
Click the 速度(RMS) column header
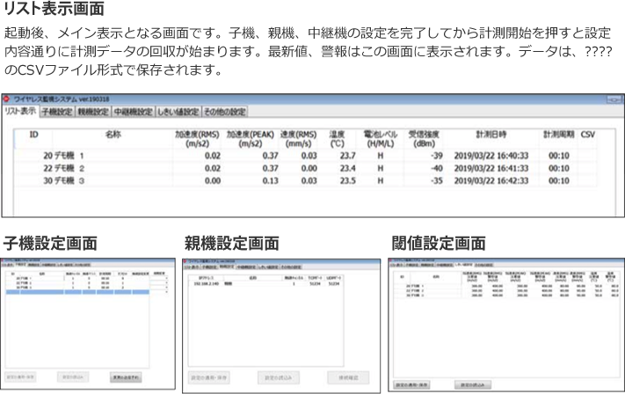point(299,139)
